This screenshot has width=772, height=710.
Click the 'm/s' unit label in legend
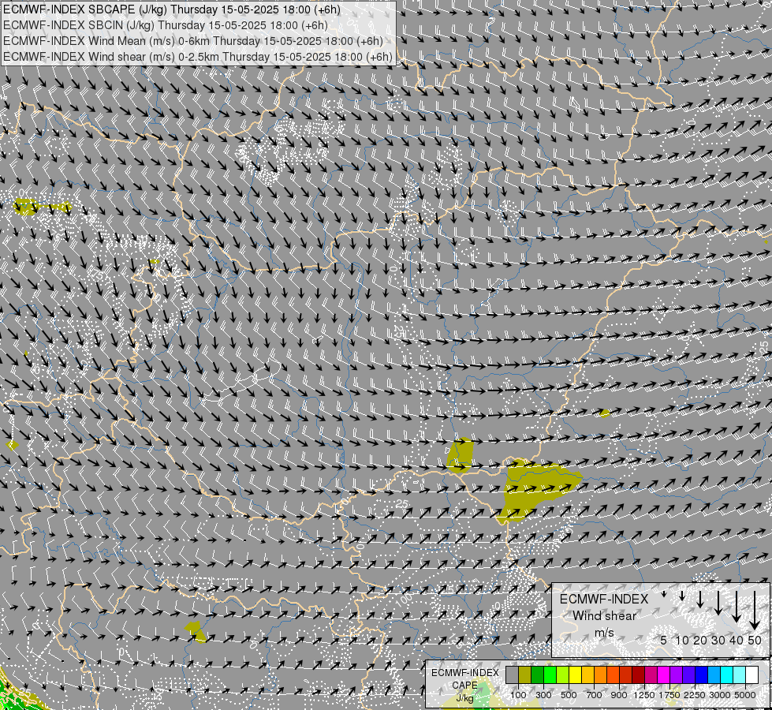(x=604, y=632)
